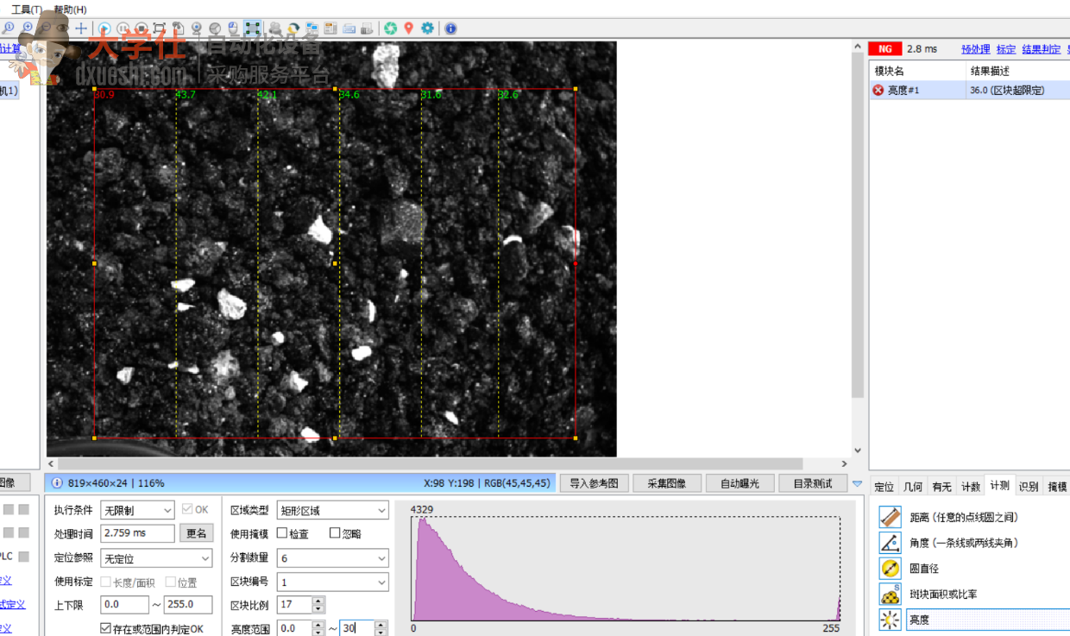
Task: Open the 帮助(H) menu
Action: [x=70, y=9]
